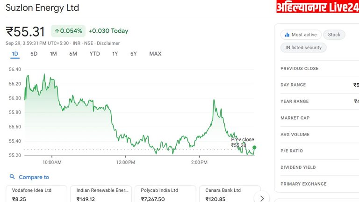Click the green end-point dot on chart
Screen dimensions: 359x202
coord(254,147)
